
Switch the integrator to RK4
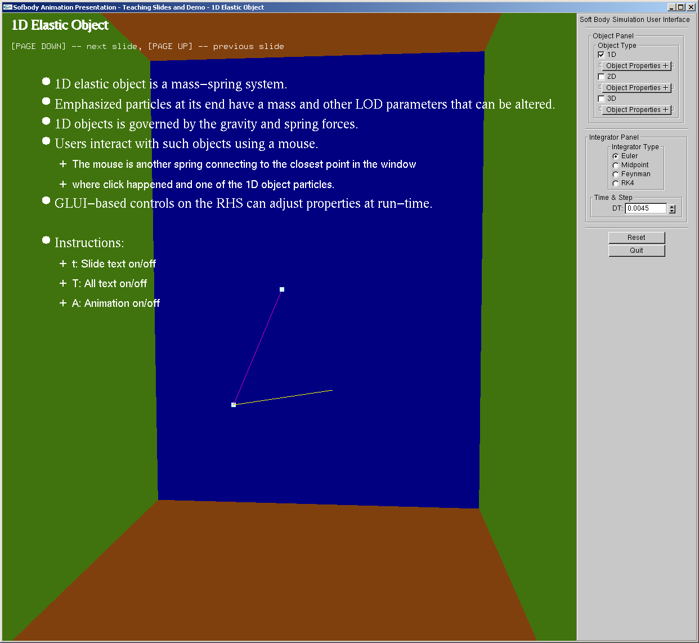(x=616, y=184)
